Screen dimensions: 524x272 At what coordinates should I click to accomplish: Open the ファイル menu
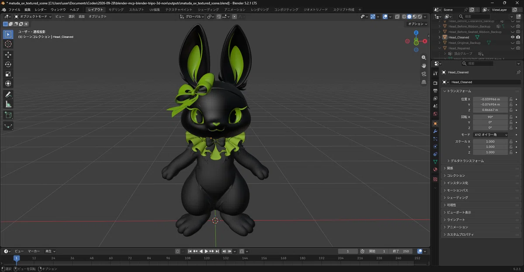click(14, 10)
